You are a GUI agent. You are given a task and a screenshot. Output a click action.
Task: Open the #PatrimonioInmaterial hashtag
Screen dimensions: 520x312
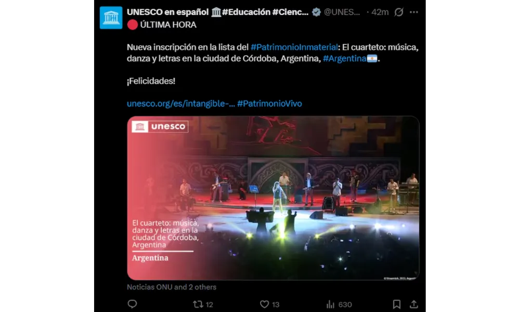pos(294,47)
